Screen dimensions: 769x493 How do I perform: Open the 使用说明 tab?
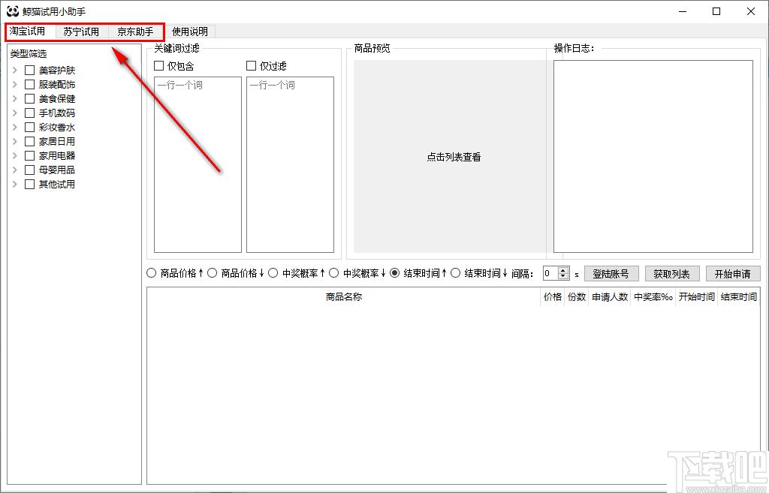click(190, 32)
